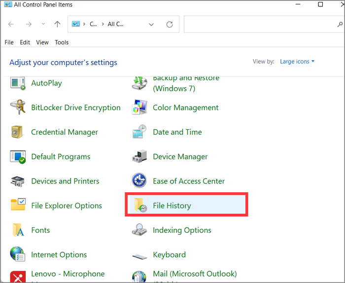
Task: Show recent locations dropdown arrow
Action: coord(43,24)
